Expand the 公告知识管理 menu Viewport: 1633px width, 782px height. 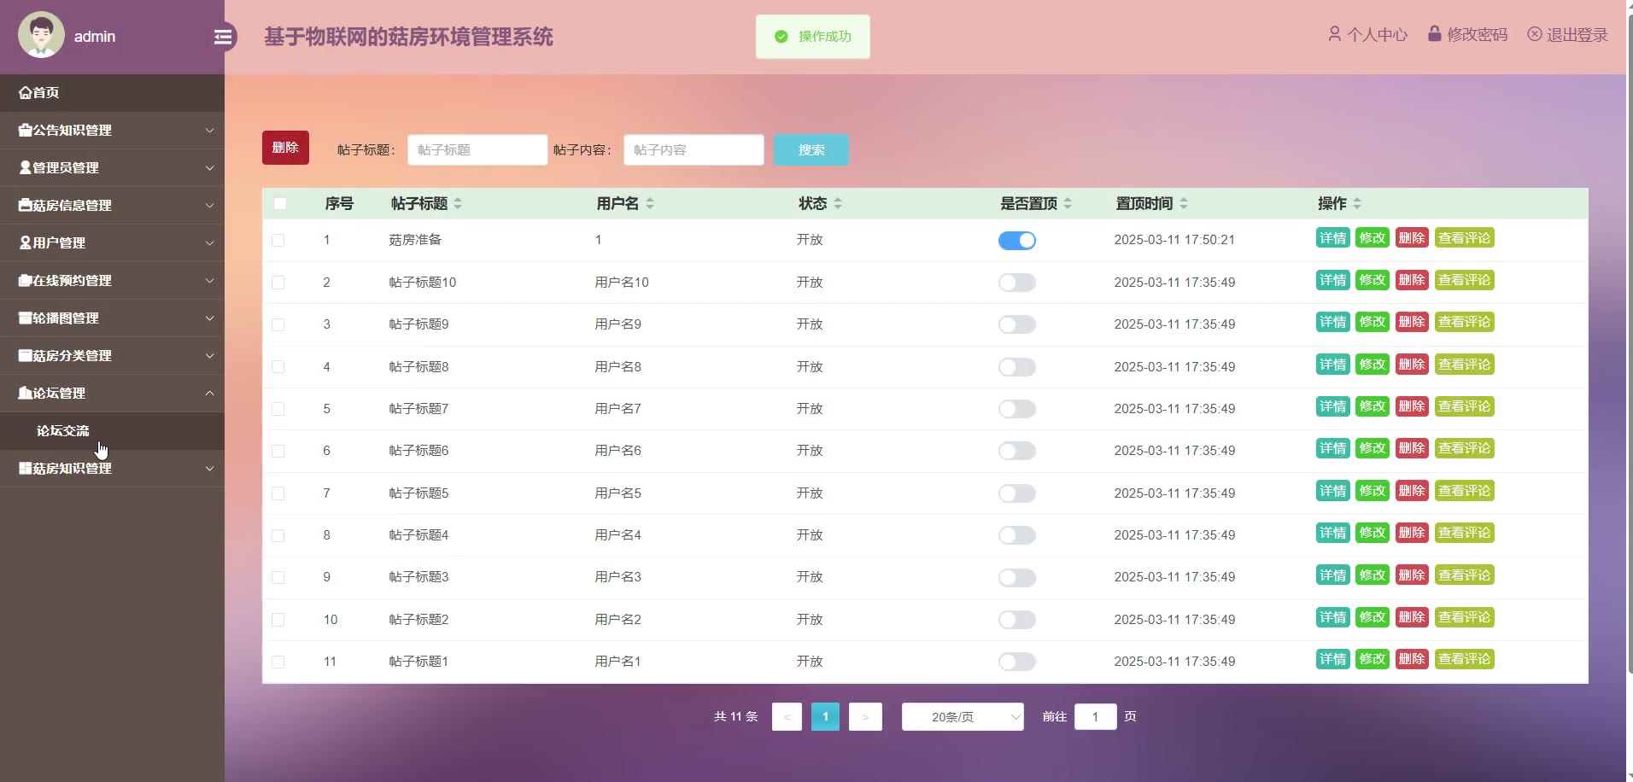pos(112,131)
